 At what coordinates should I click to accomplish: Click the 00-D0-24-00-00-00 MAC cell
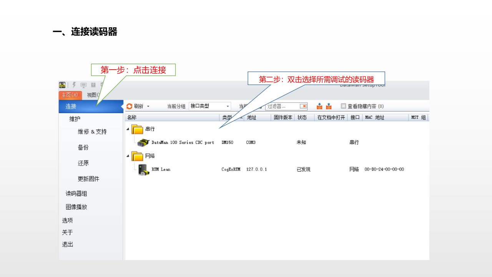[384, 169]
